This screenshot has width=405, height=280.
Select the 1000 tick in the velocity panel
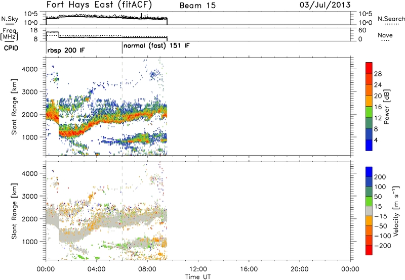29,242
